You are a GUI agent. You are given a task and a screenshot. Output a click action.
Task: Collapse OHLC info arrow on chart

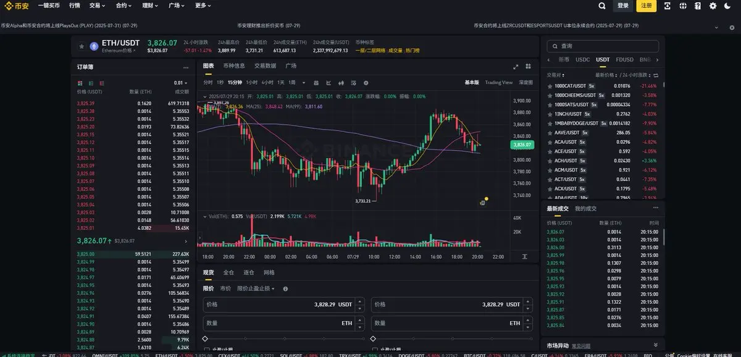tap(205, 96)
